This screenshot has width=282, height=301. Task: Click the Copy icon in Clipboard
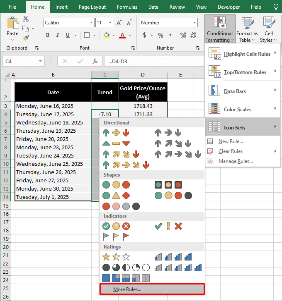click(25, 29)
